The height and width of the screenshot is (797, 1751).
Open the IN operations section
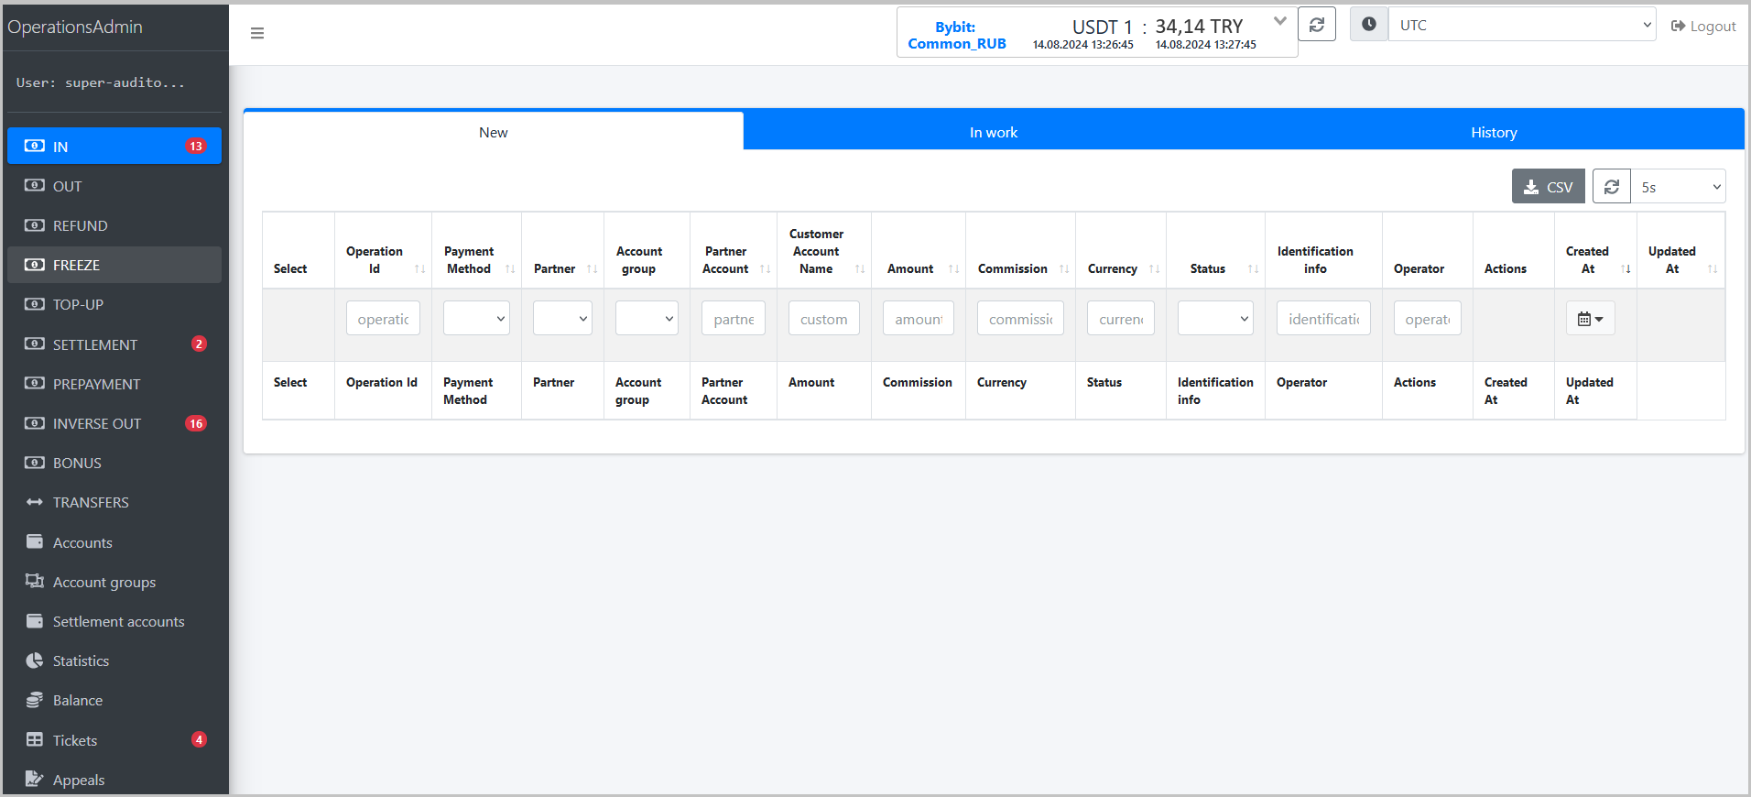click(x=114, y=147)
